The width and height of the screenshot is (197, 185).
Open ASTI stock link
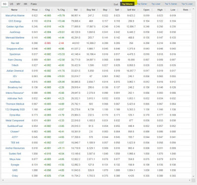(x=15, y=137)
